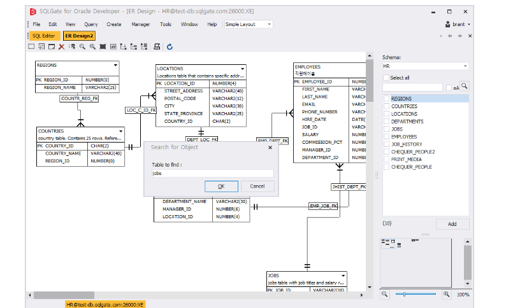Click the third tree layout grid icon

(144, 46)
